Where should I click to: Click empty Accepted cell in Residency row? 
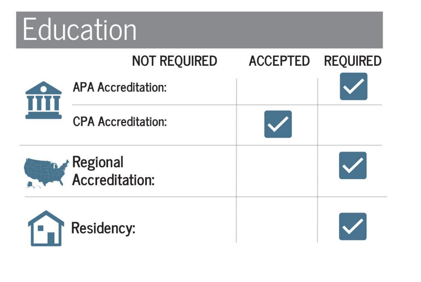click(x=277, y=220)
